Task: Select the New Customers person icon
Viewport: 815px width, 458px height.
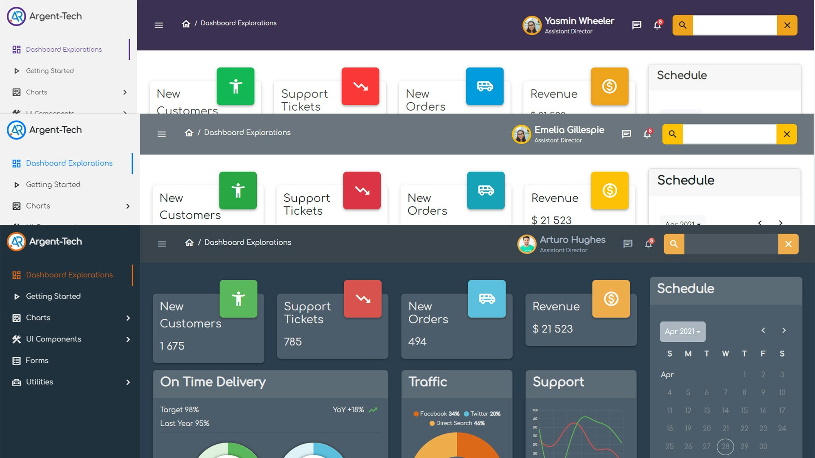Action: coord(239,299)
